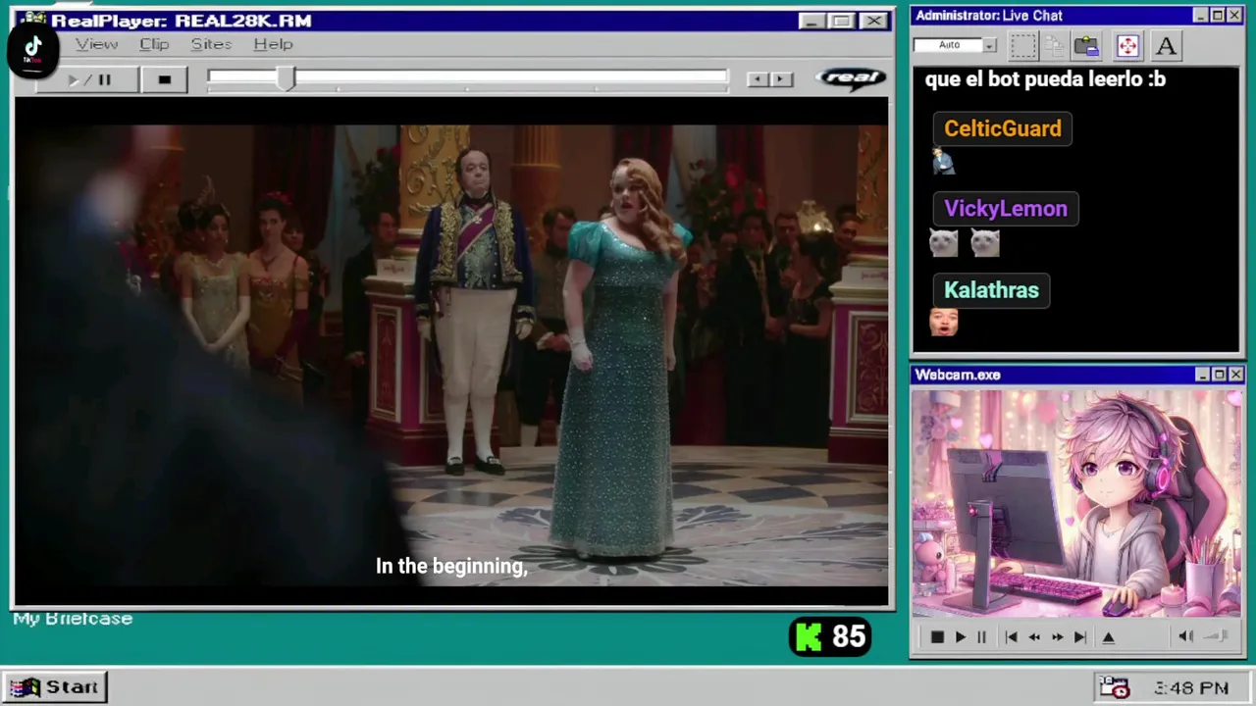Pause the Webcam.exe stream
The width and height of the screenshot is (1256, 706).
click(x=981, y=637)
